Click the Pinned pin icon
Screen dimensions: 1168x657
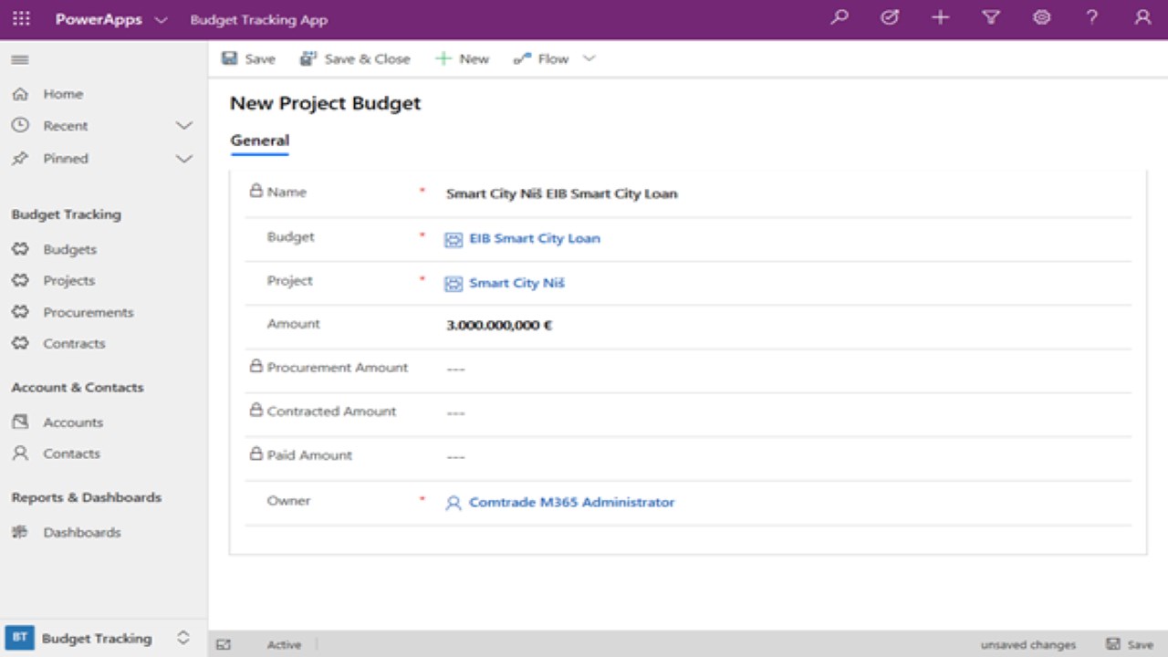click(x=20, y=159)
